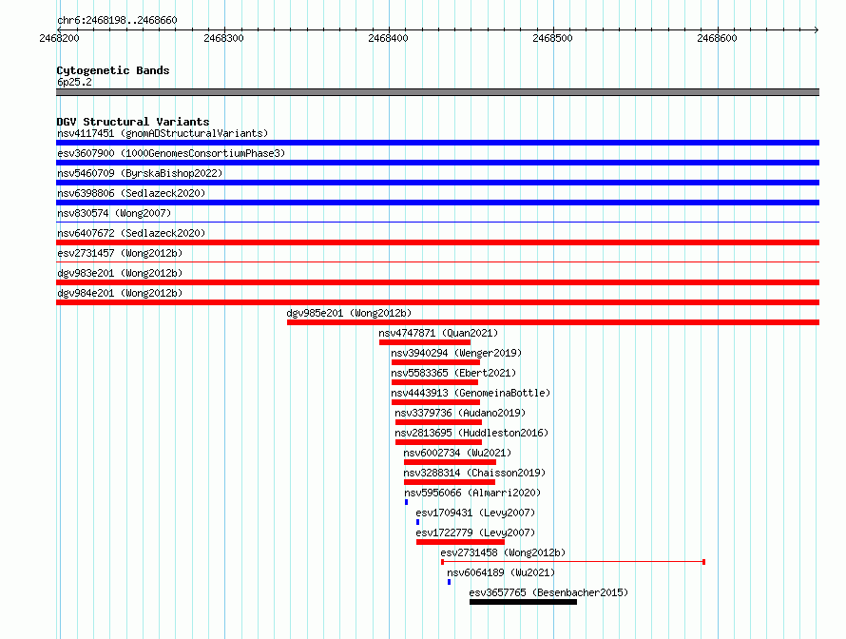Image resolution: width=846 pixels, height=639 pixels.
Task: Select the red bar under nsv3288314
Action: [450, 482]
